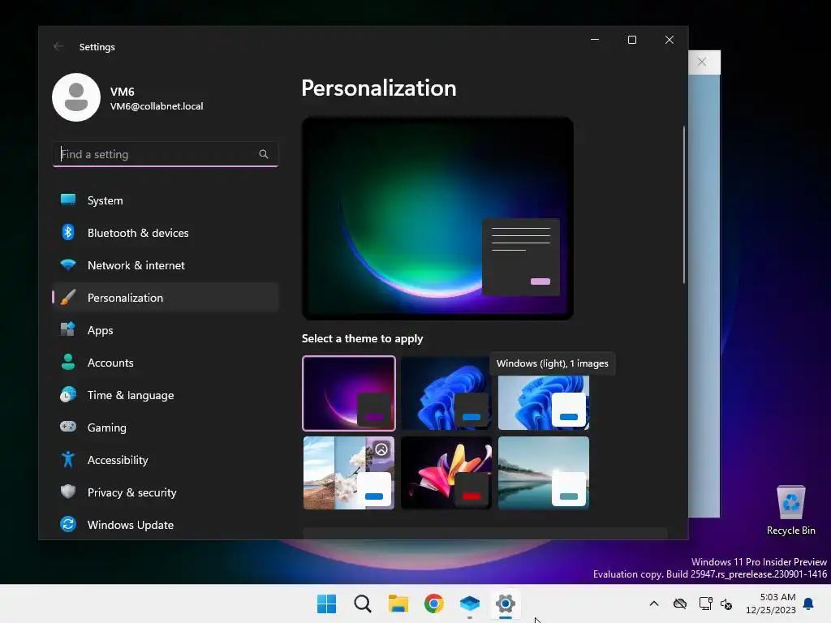831x623 pixels.
Task: Maximize the Settings window
Action: tap(631, 40)
